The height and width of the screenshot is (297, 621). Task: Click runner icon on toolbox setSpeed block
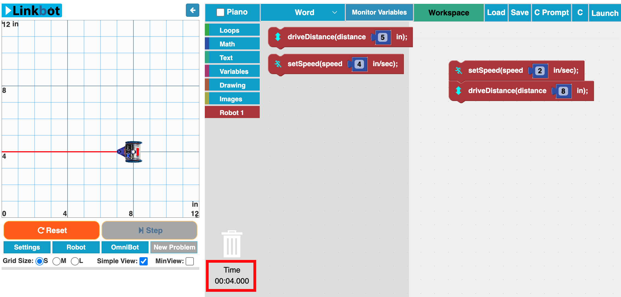[x=278, y=64]
